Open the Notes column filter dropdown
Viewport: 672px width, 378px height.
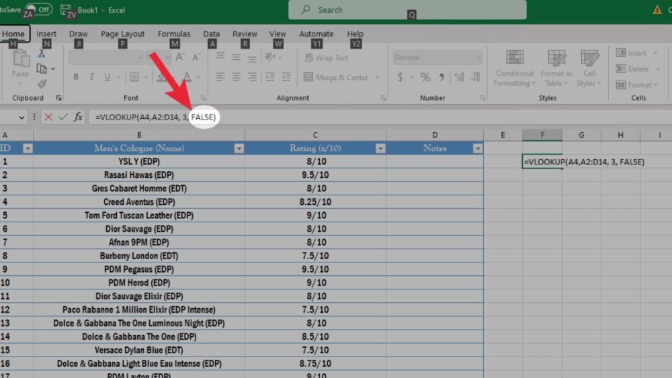(477, 148)
